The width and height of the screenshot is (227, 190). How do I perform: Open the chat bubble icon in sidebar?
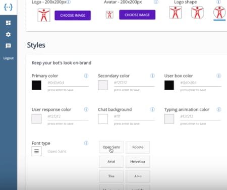pyautogui.click(x=8, y=46)
